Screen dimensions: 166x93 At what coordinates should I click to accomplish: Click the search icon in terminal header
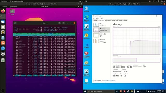[x=60, y=23]
